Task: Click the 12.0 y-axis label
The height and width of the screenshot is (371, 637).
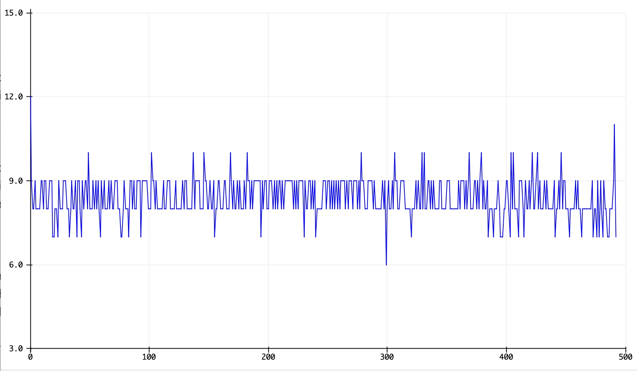Action: tap(14, 97)
